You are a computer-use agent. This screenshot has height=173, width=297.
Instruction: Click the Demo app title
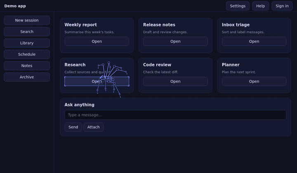pos(15,6)
